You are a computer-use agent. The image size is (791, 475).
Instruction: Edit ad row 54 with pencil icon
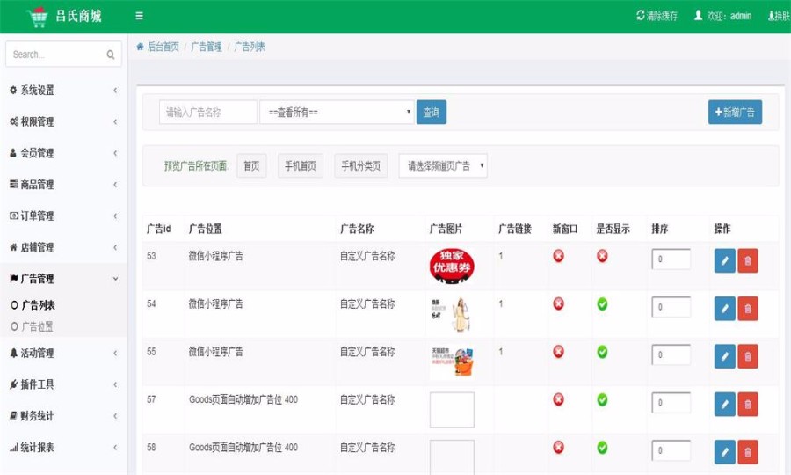pyautogui.click(x=724, y=309)
